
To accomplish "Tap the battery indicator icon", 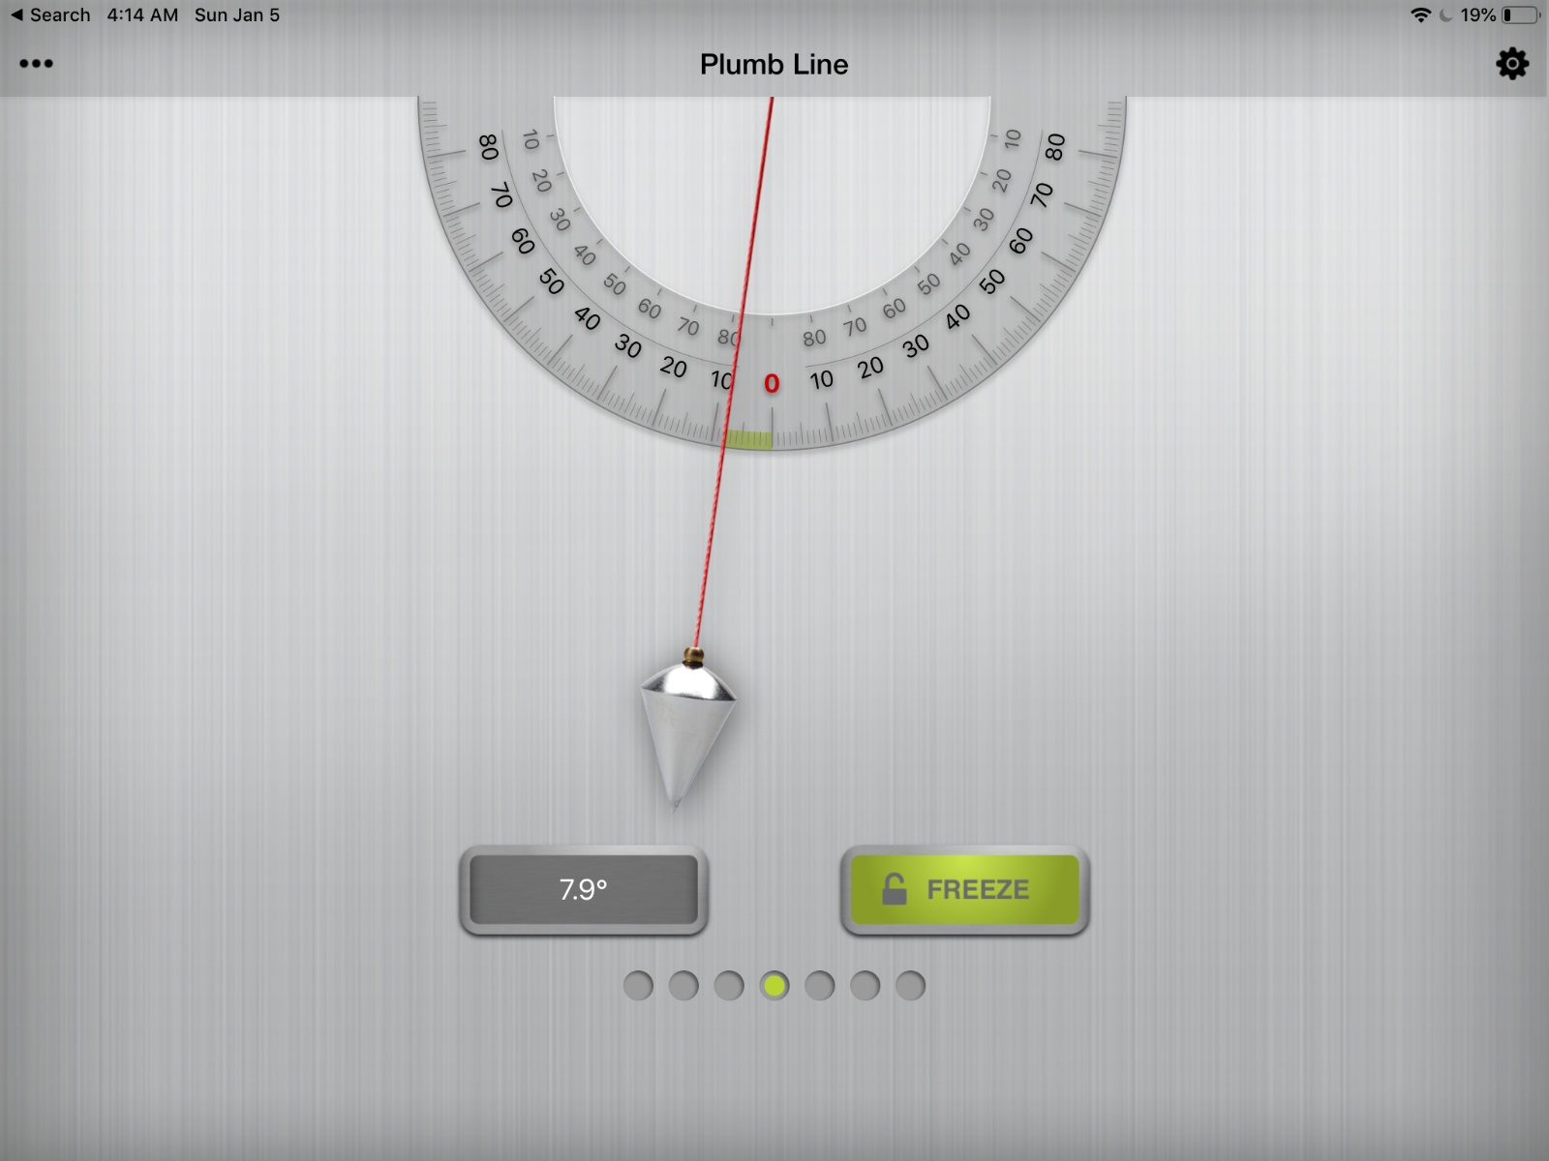I will point(1520,15).
